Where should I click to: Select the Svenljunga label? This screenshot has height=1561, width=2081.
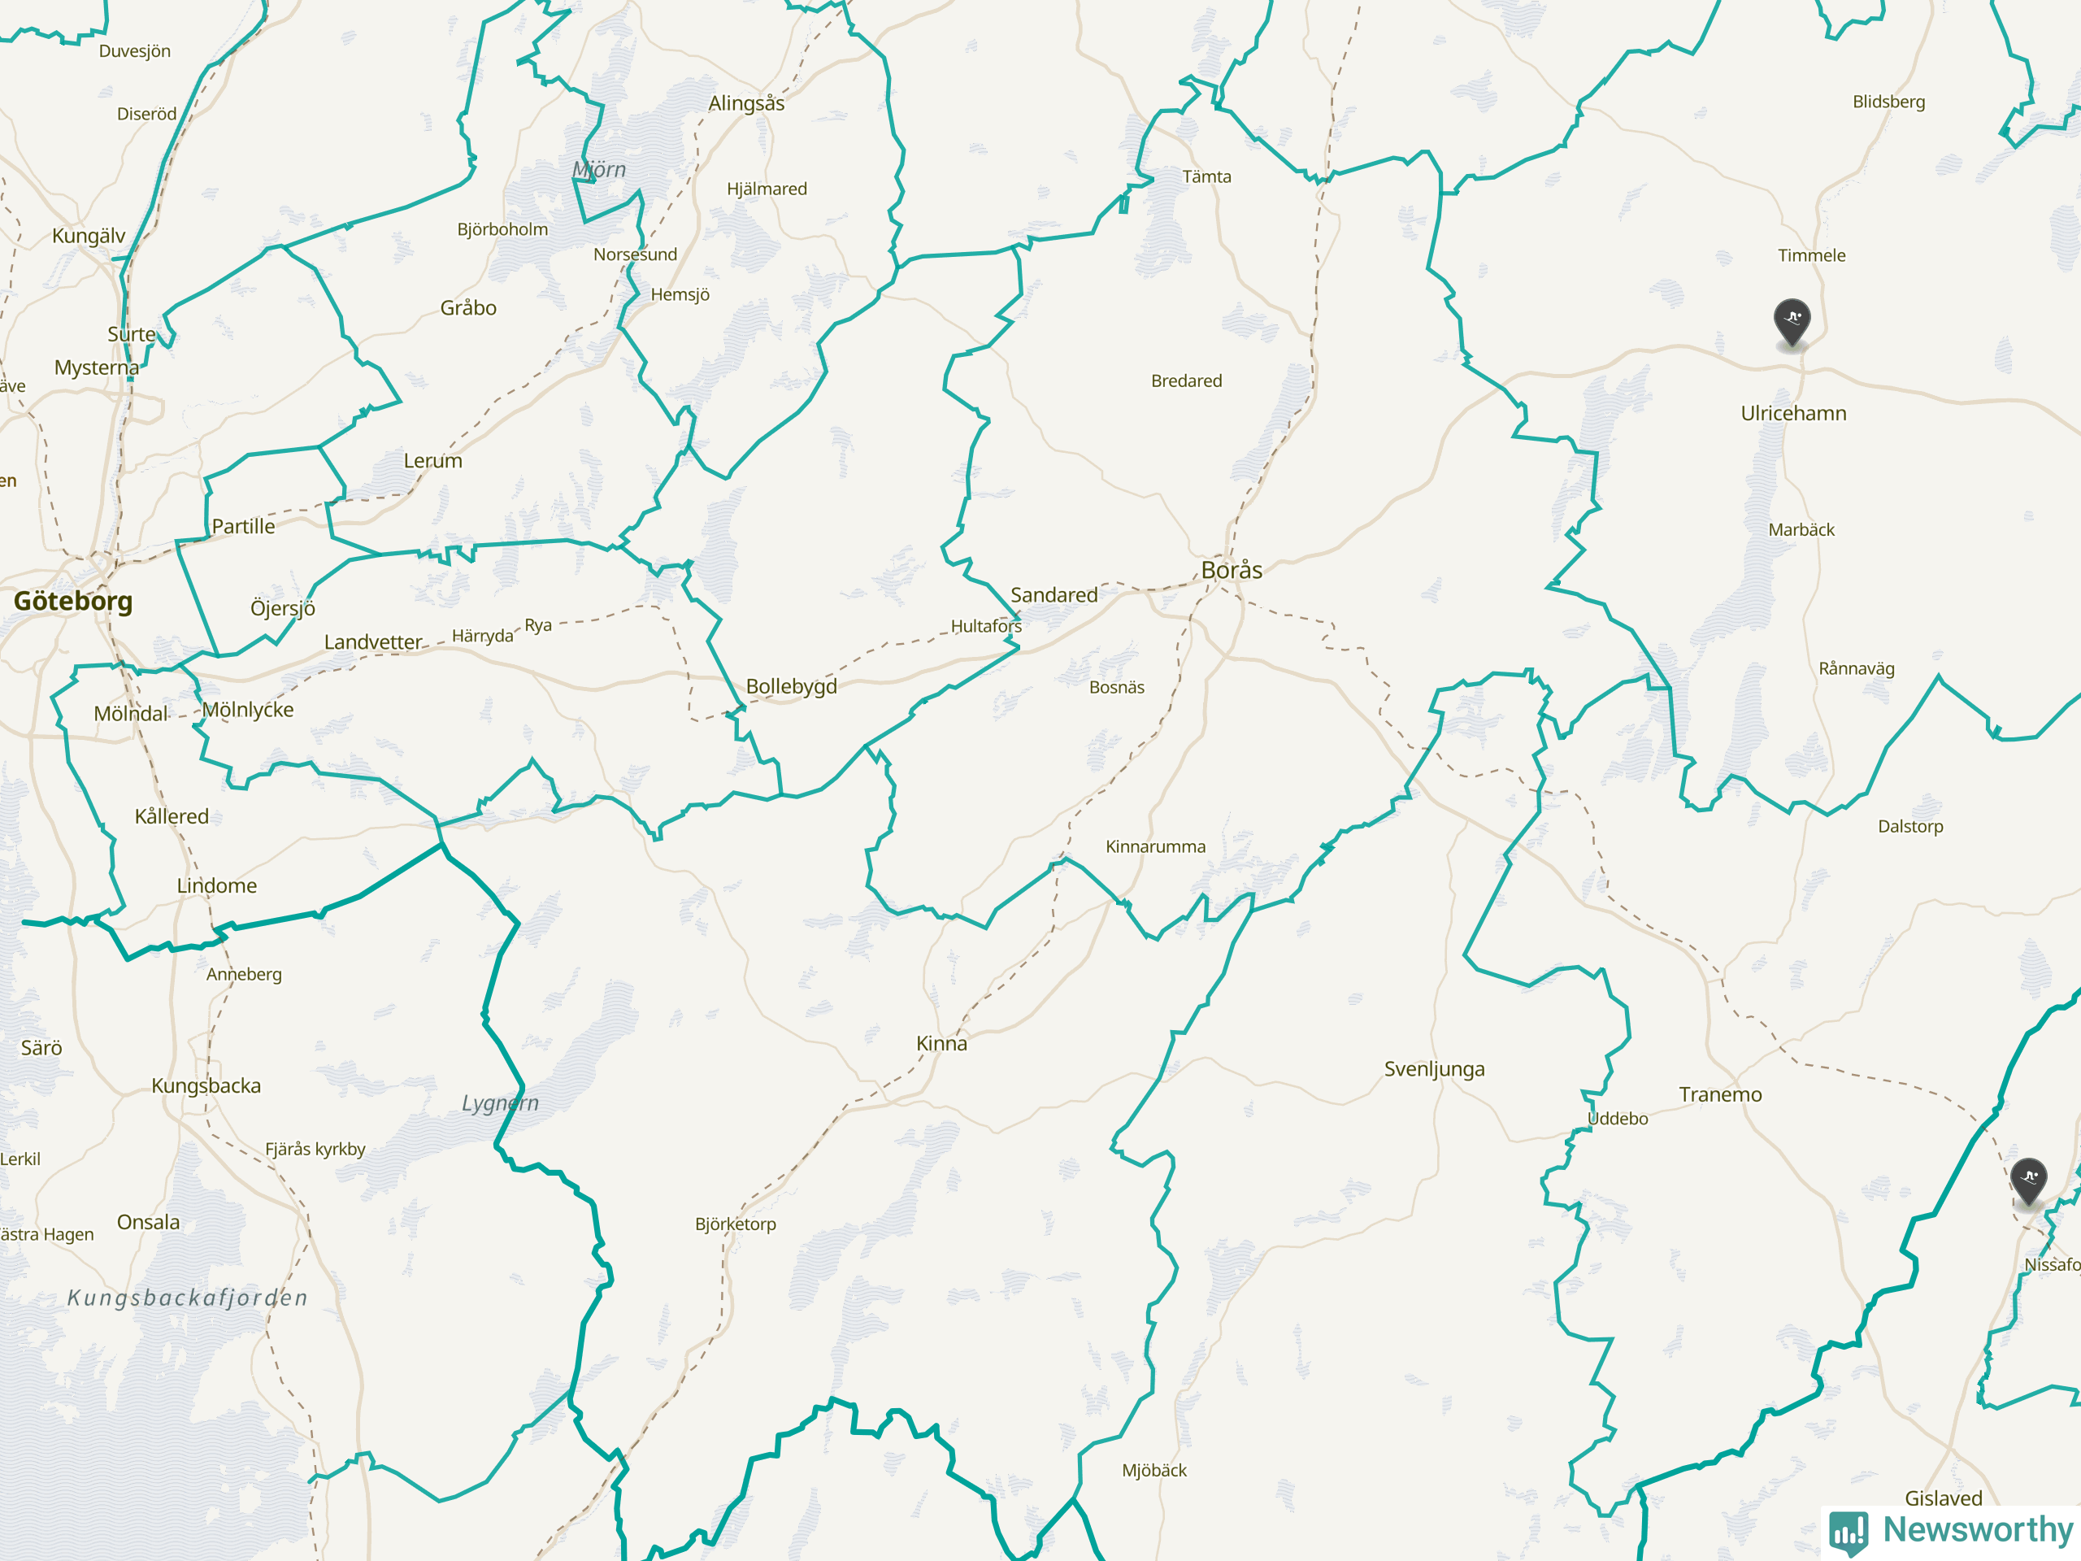pyautogui.click(x=1434, y=1070)
